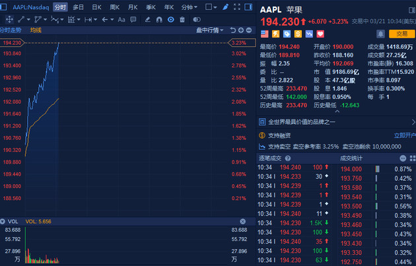This screenshot has width=416, height=266.
Task: Open 分钟 minute interval dropdown
Action: [x=189, y=7]
